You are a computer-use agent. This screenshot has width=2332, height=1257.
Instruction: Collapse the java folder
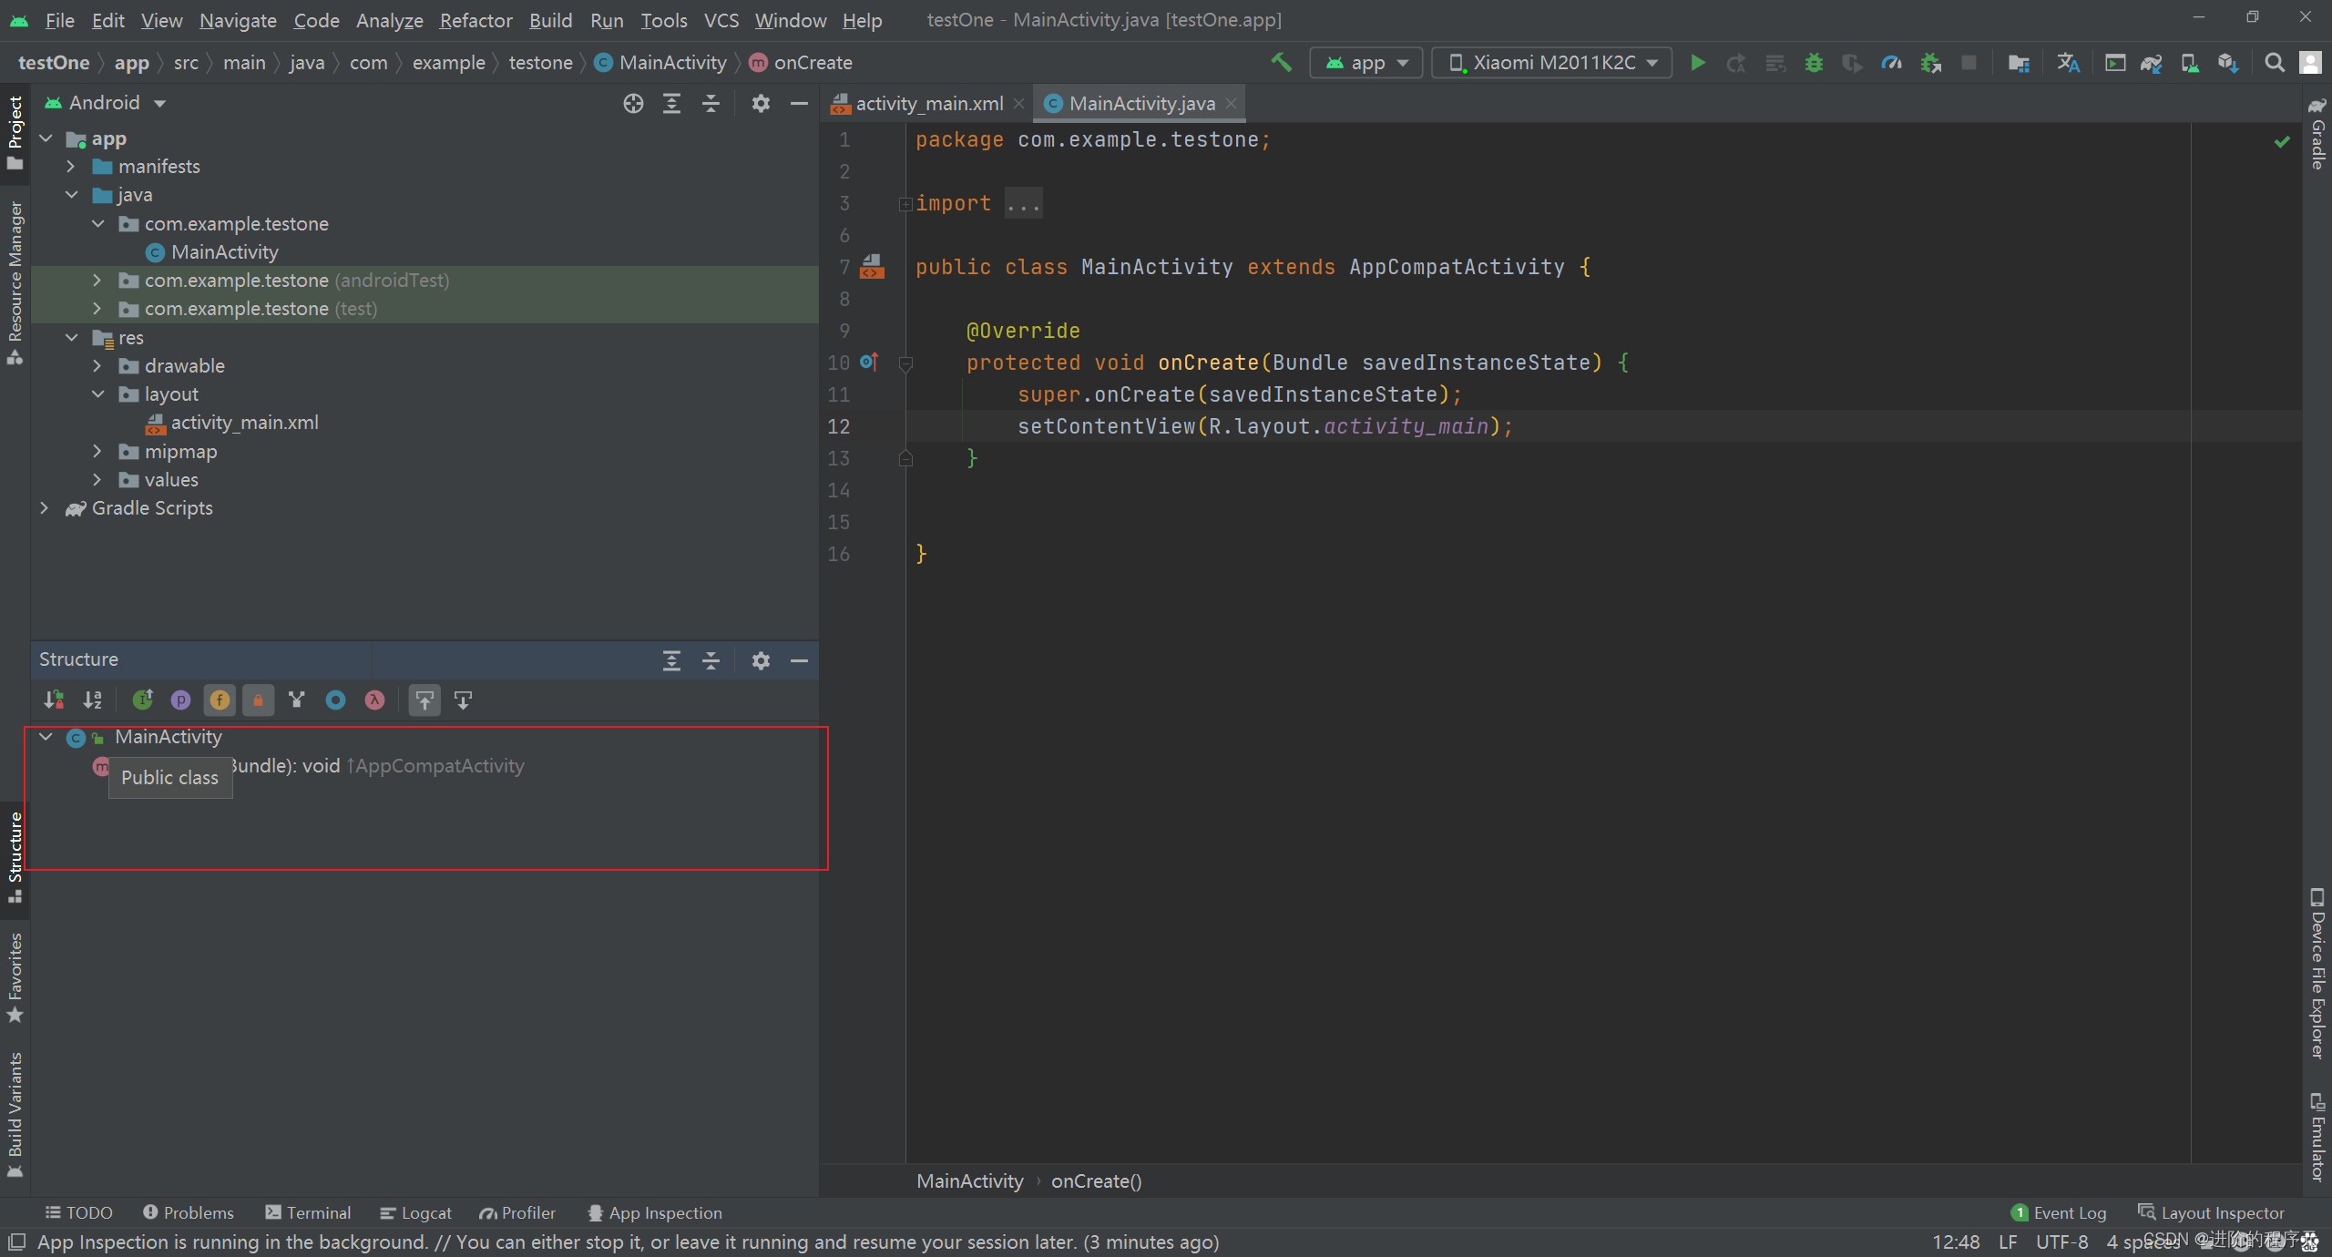pyautogui.click(x=70, y=195)
